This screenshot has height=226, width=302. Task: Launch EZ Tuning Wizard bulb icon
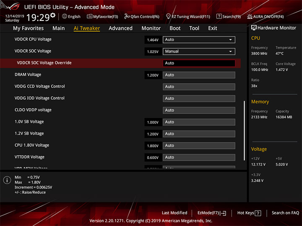(x=168, y=16)
